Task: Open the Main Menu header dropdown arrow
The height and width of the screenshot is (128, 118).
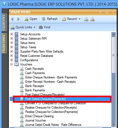Action: (x=100, y=12)
